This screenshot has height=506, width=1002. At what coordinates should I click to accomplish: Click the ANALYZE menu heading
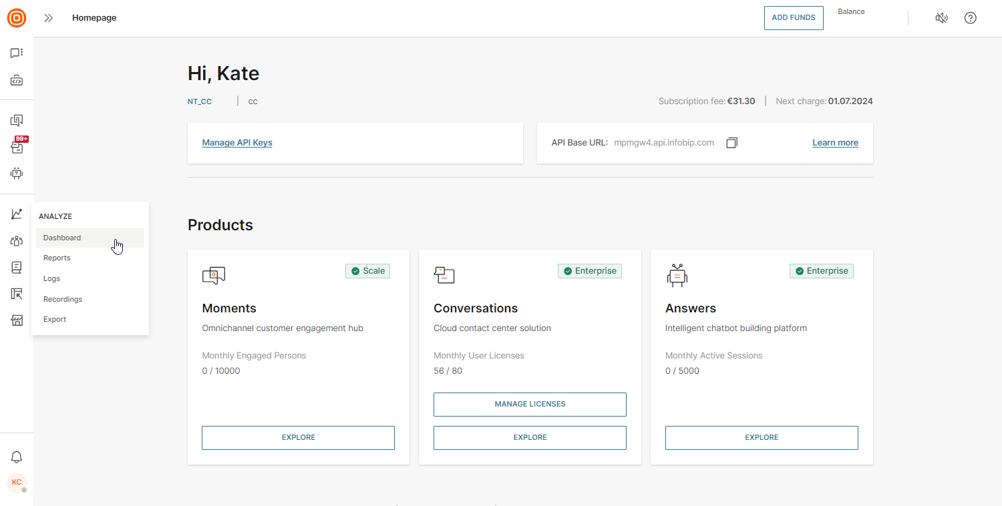pyautogui.click(x=55, y=216)
